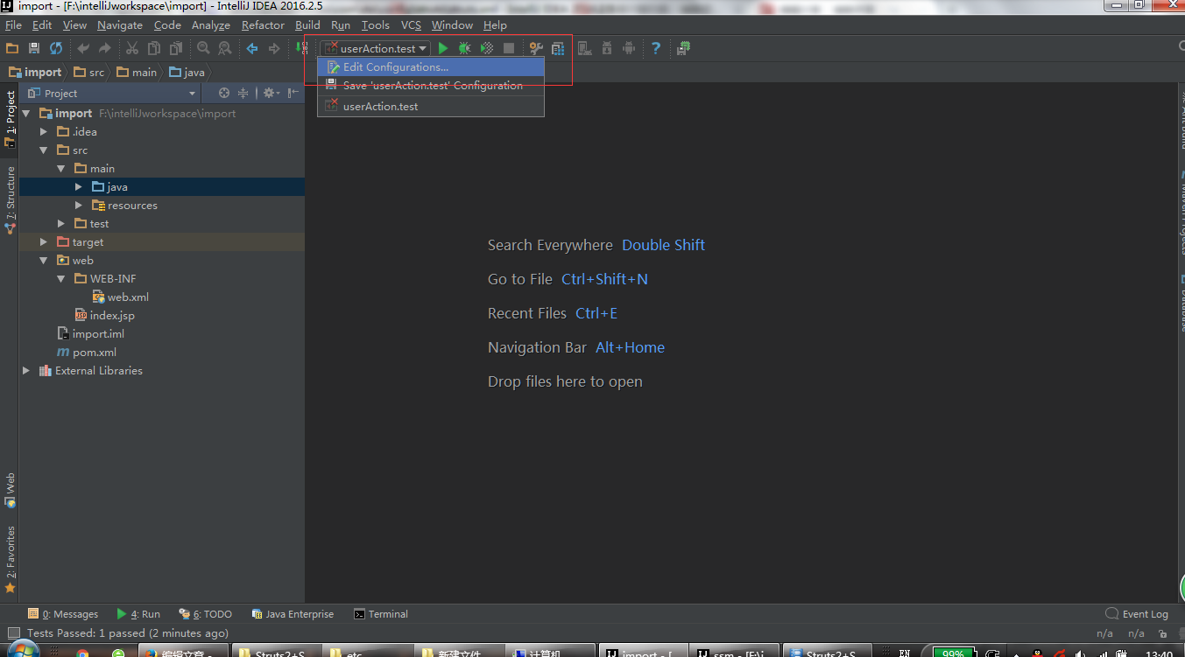The image size is (1185, 657).
Task: Select Edit Configurations... from the dropdown
Action: [x=395, y=67]
